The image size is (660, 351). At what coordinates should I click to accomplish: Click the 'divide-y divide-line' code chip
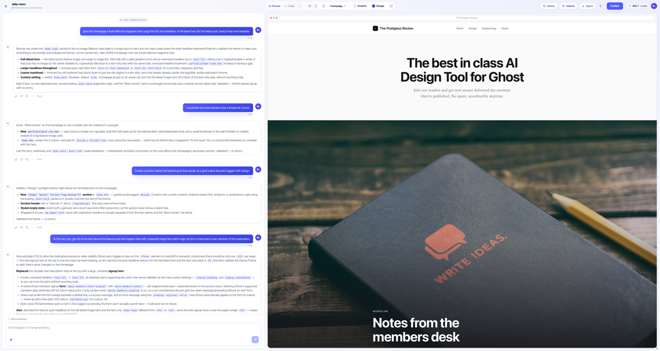click(91, 141)
